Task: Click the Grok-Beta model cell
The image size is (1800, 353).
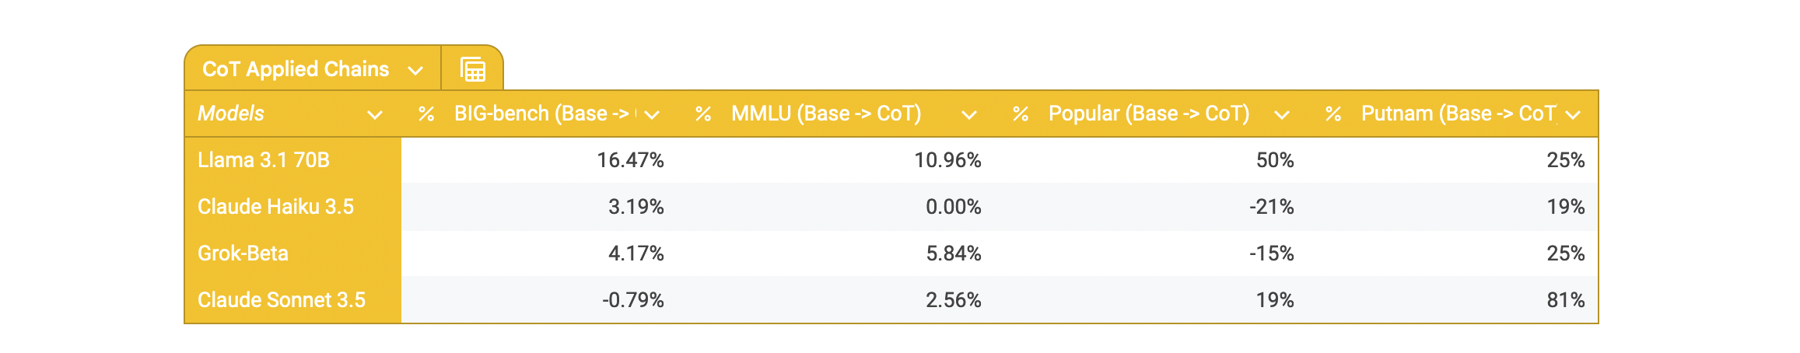Action: 243,253
